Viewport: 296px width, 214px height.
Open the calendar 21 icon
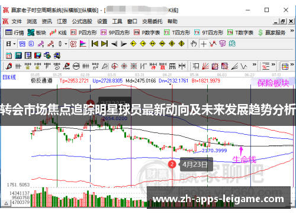(x=9, y=56)
